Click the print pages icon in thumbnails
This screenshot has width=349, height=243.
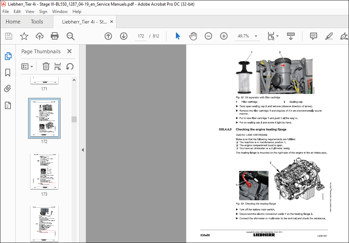[58, 66]
